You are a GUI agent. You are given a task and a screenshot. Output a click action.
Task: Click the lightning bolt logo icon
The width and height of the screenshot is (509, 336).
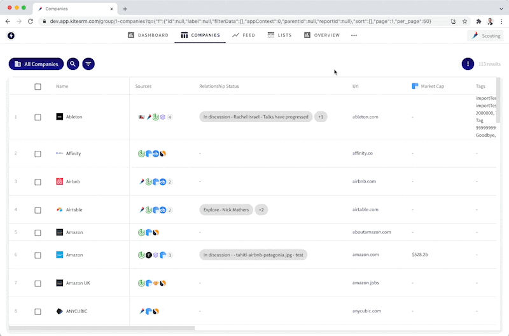[11, 36]
